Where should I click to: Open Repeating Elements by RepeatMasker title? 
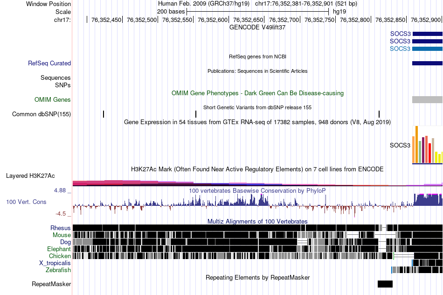coord(258,277)
